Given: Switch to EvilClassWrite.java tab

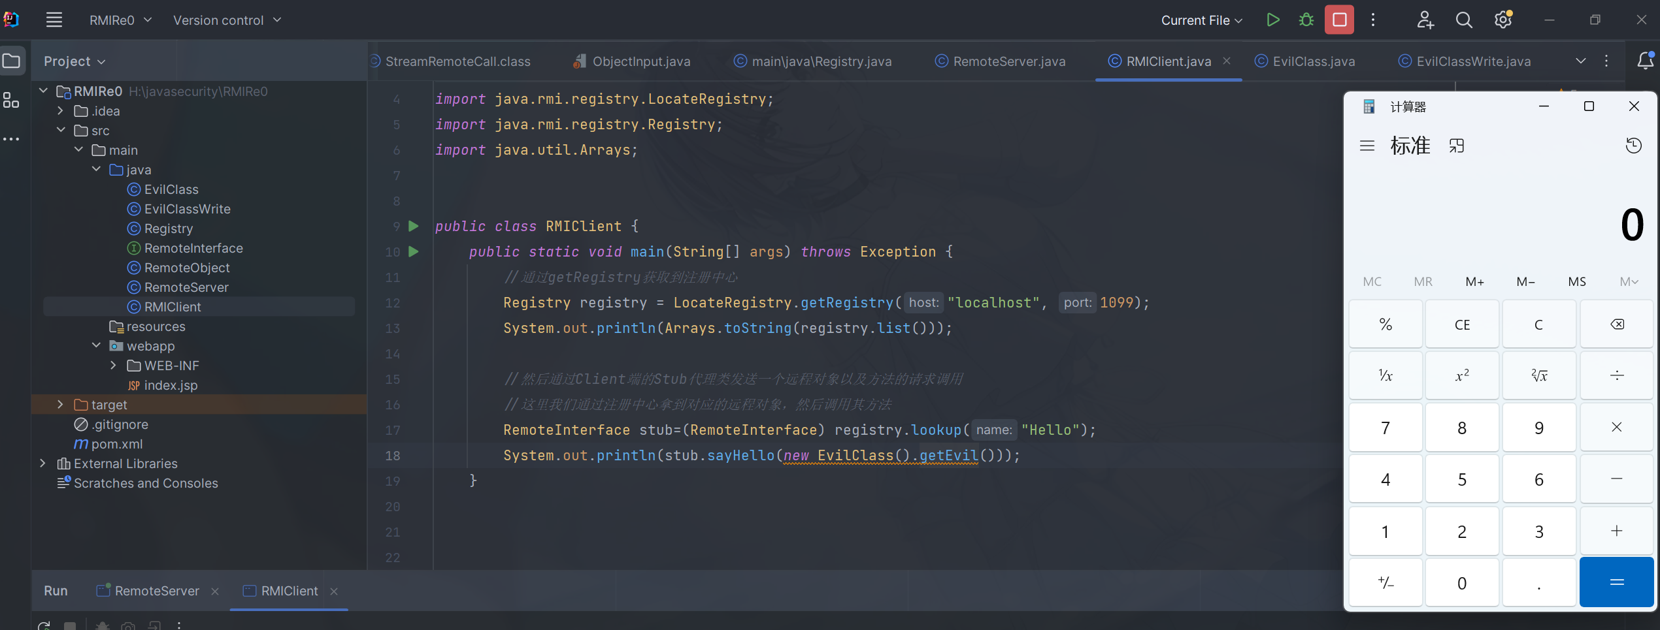Looking at the screenshot, I should (1465, 61).
